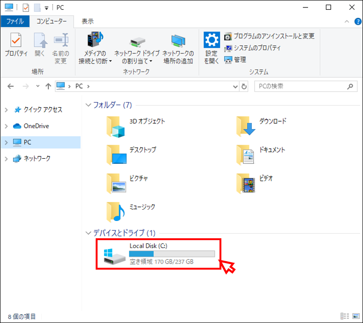This screenshot has height=323, width=363.
Task: Switch to details view in status bar
Action: click(345, 316)
